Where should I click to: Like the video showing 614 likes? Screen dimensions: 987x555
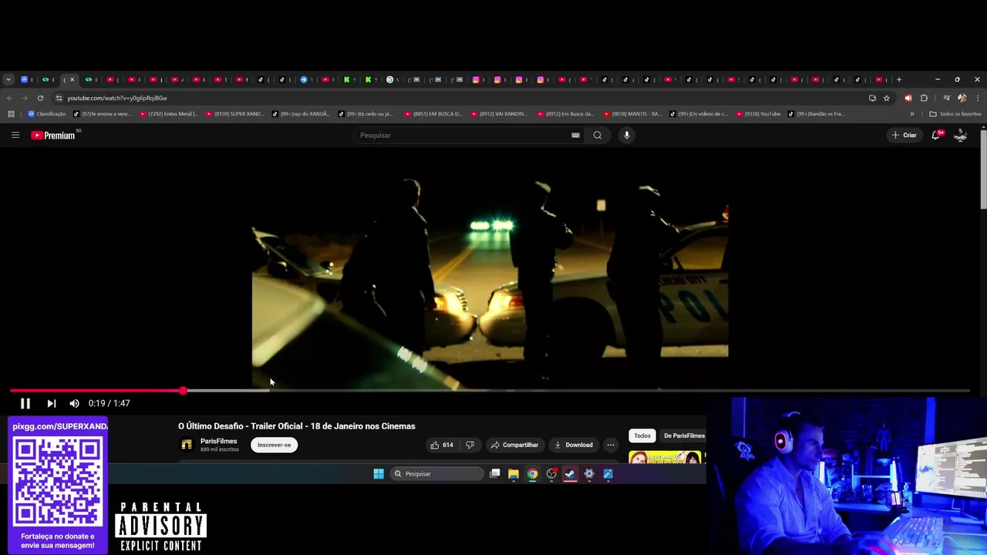442,445
